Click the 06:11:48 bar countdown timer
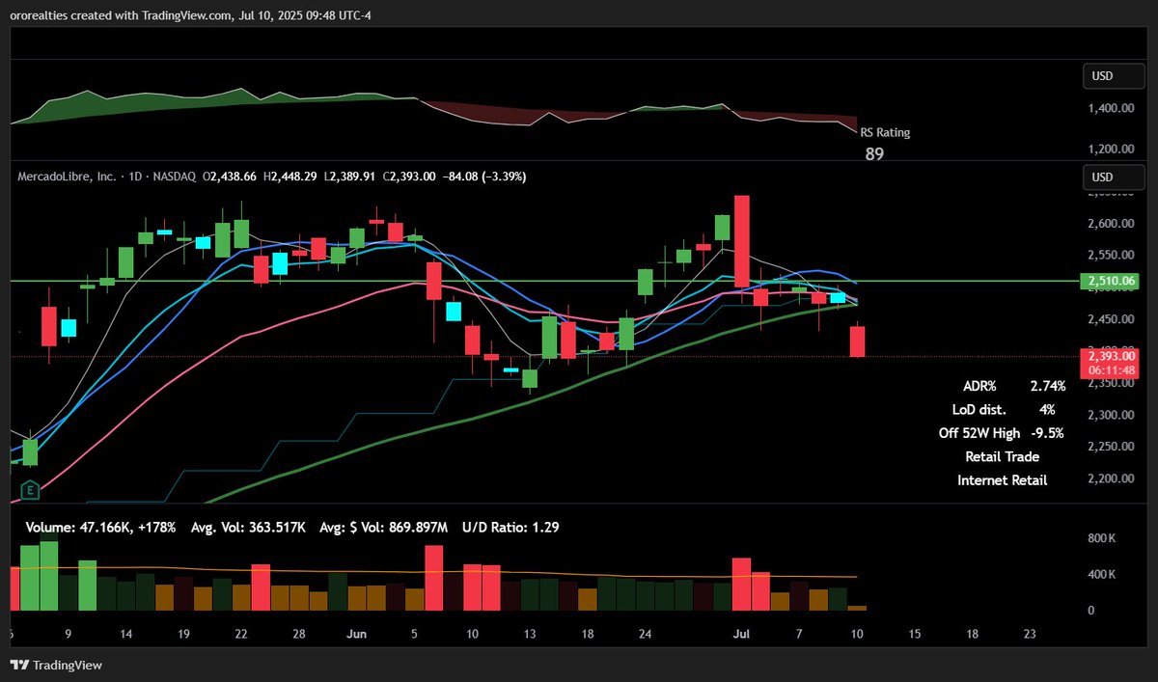 coord(1112,370)
